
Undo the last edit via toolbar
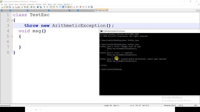click(31, 7)
